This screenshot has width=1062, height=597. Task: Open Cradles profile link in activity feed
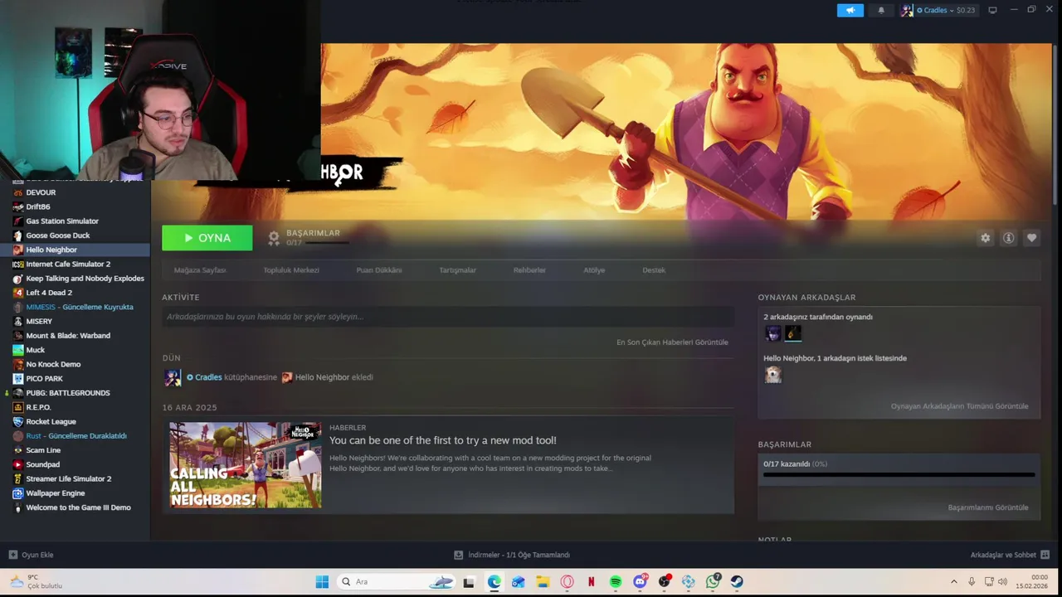tap(208, 377)
